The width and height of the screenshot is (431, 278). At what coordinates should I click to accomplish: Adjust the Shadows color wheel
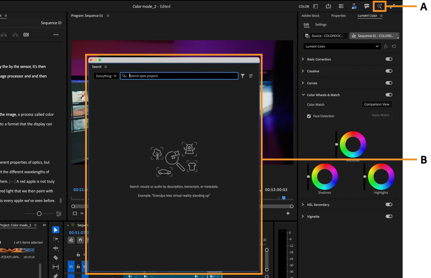click(x=324, y=176)
